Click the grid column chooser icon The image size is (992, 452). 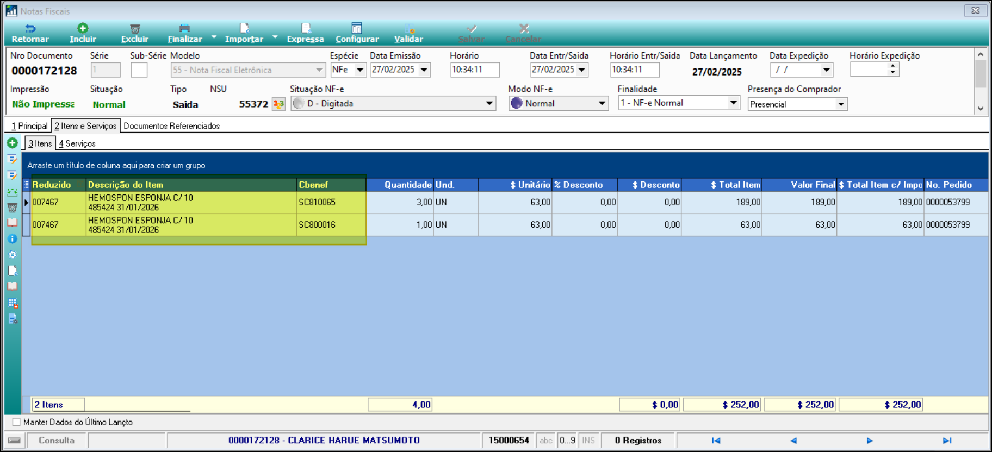(x=26, y=185)
